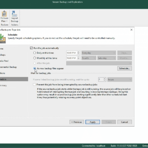Open the Fourth week dropdown
The width and height of the screenshot is (148, 148).
pyautogui.click(x=89, y=58)
